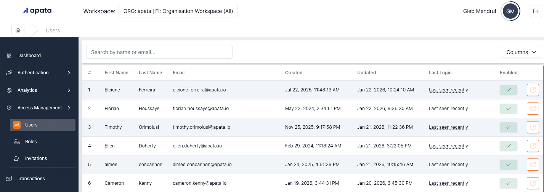The image size is (544, 192).
Task: Open details icon for Elcione Ferreira
Action: (533, 90)
